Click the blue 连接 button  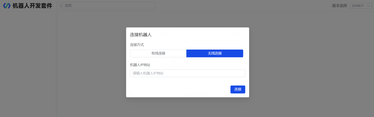(238, 89)
